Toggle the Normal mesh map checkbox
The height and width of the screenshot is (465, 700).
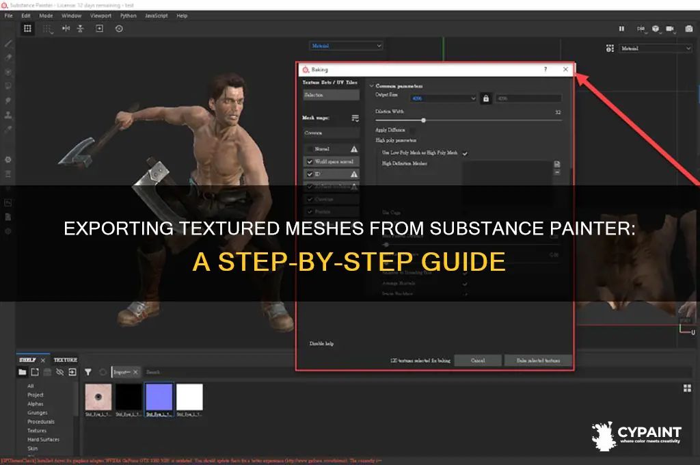coord(310,149)
